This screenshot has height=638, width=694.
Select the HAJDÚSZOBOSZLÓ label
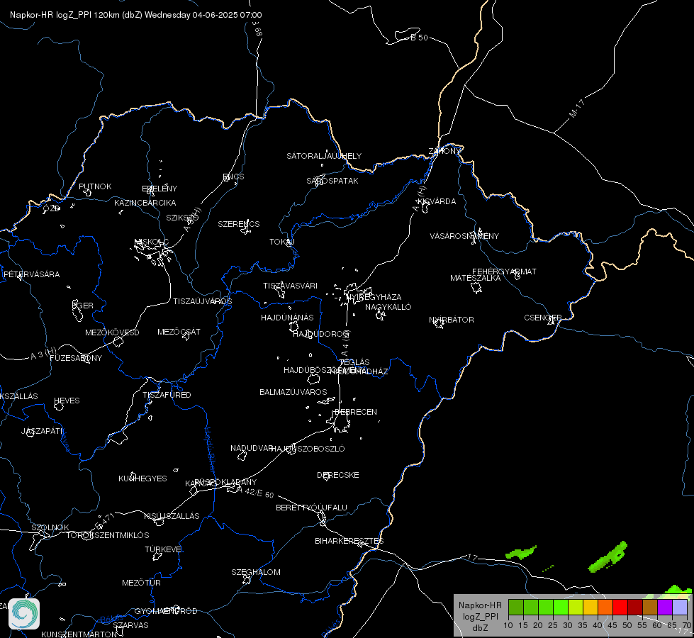coord(308,449)
